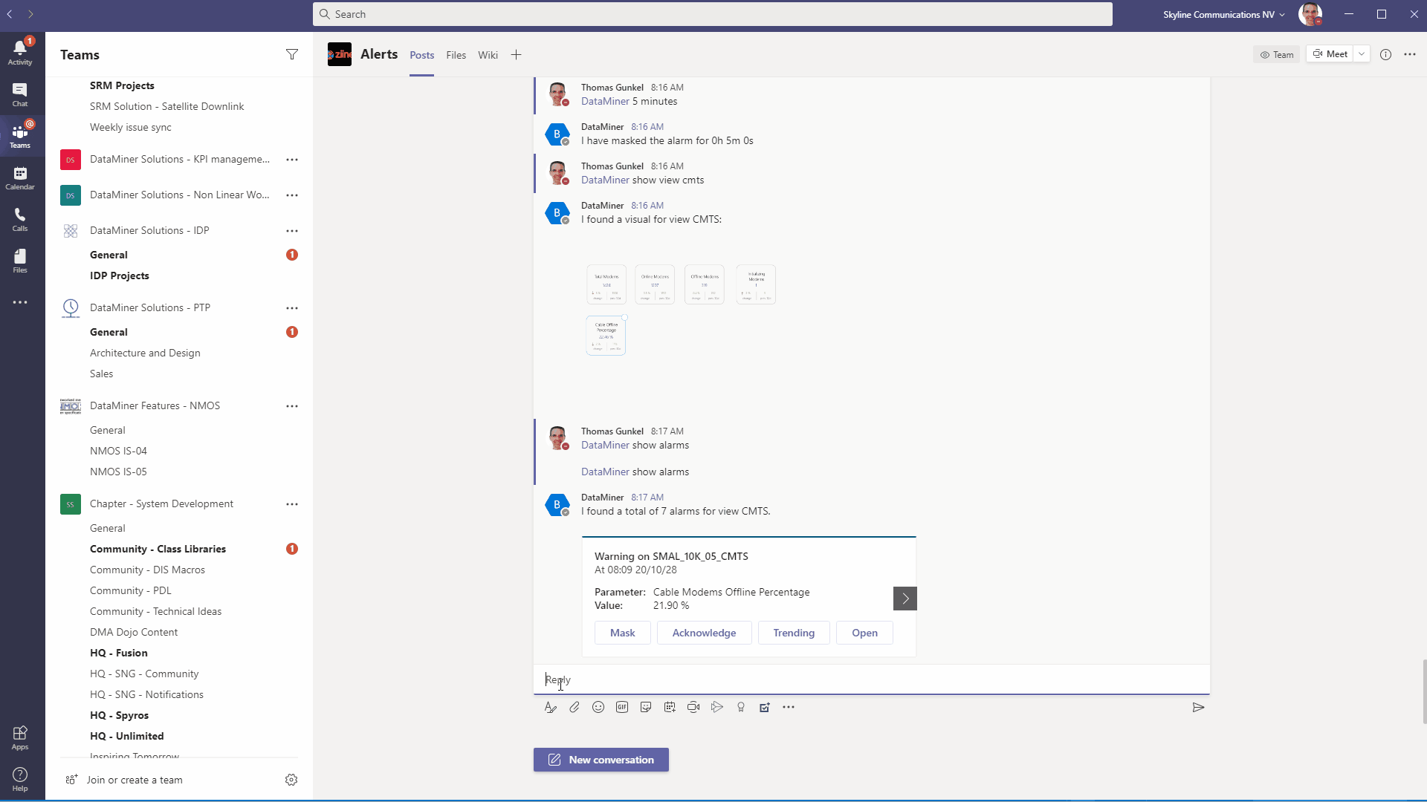Open Help in the sidebar
The image size is (1427, 802).
tap(20, 779)
